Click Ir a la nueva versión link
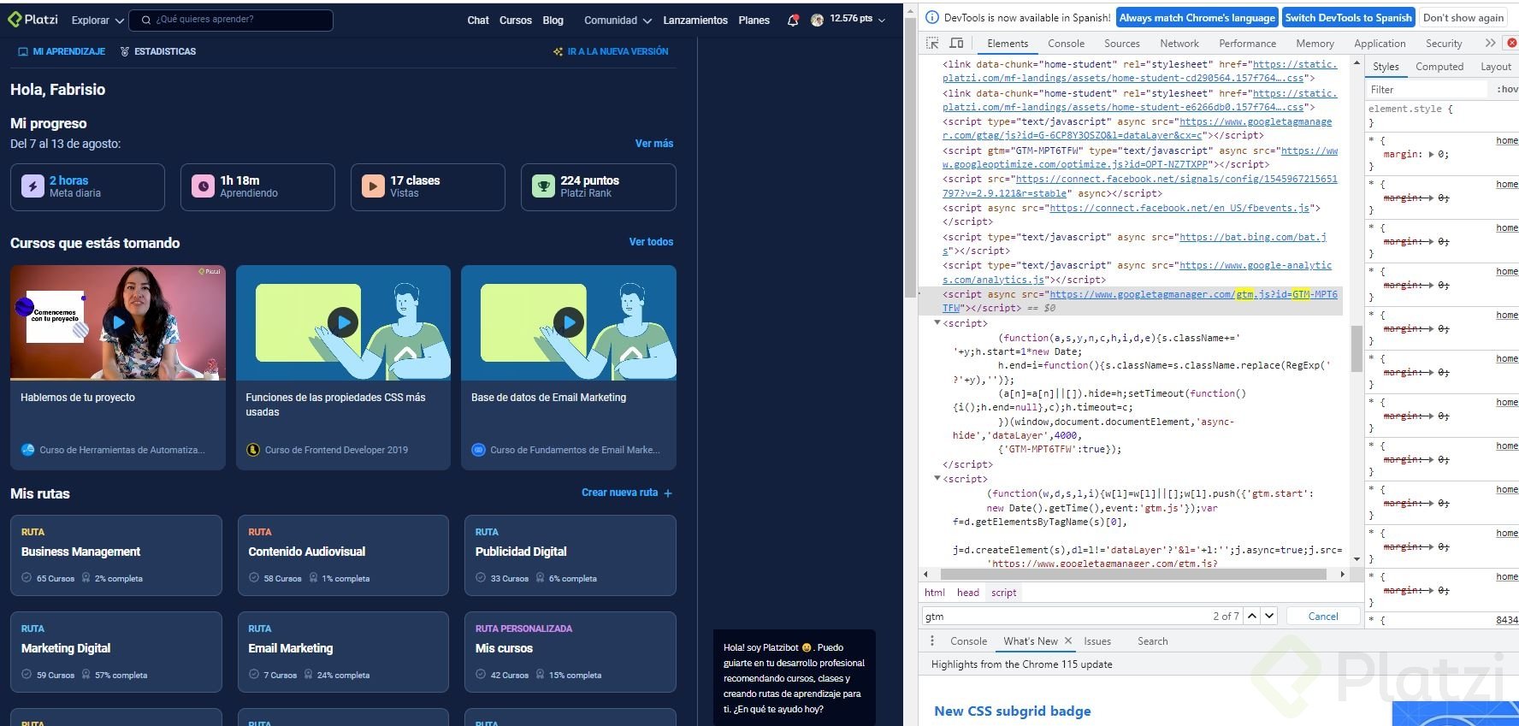Image resolution: width=1519 pixels, height=726 pixels. 611,51
